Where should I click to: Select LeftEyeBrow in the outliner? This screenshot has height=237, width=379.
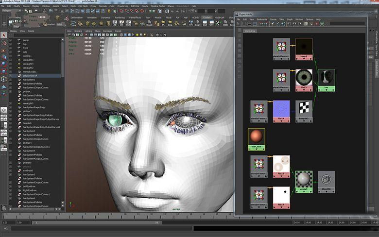tap(29, 186)
